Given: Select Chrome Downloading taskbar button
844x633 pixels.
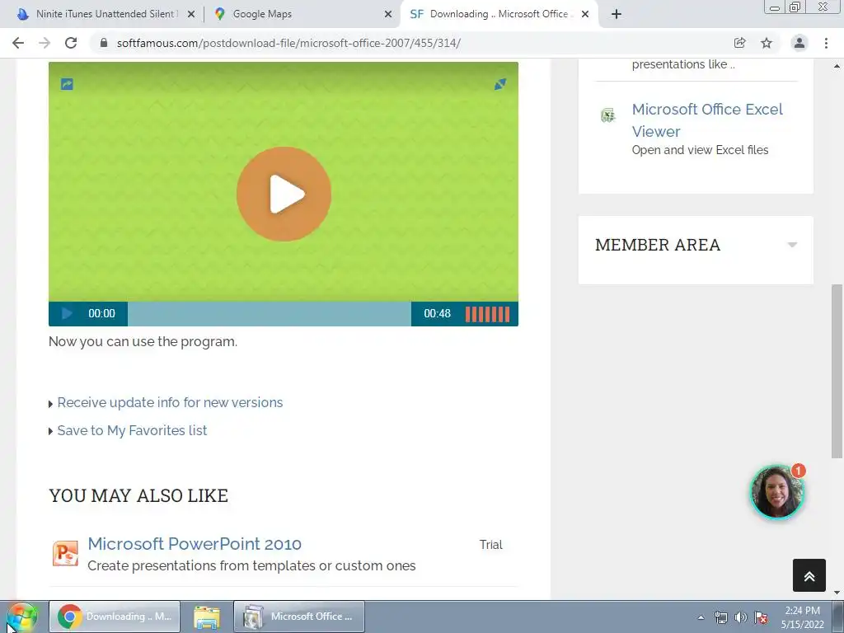Looking at the screenshot, I should coord(115,617).
